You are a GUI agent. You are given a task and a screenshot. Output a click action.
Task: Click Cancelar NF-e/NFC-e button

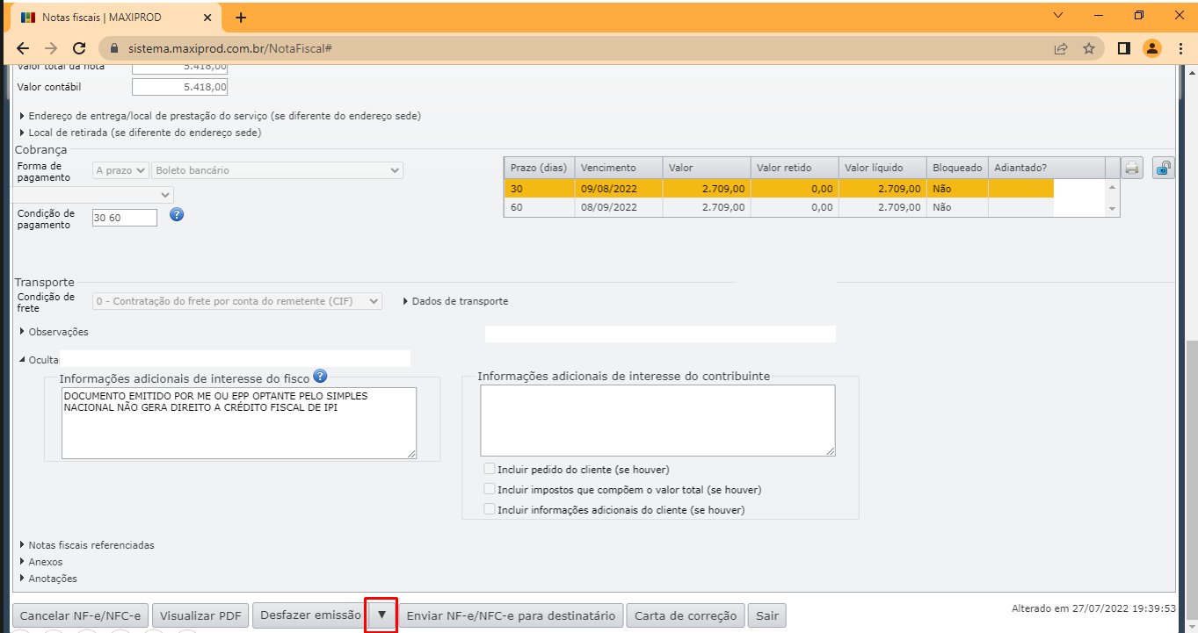[80, 615]
